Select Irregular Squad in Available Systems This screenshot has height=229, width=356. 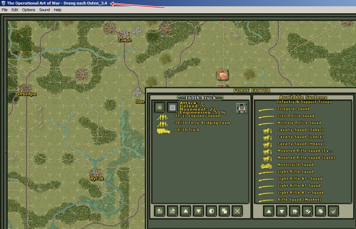293,109
